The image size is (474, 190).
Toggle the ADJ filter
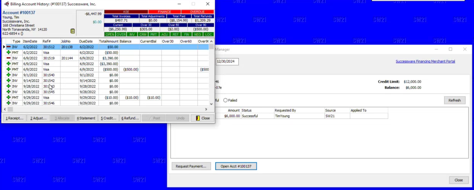coord(165,34)
